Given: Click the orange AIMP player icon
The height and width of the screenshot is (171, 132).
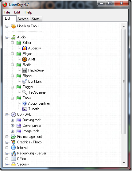Looking at the screenshot, I should point(25,59).
